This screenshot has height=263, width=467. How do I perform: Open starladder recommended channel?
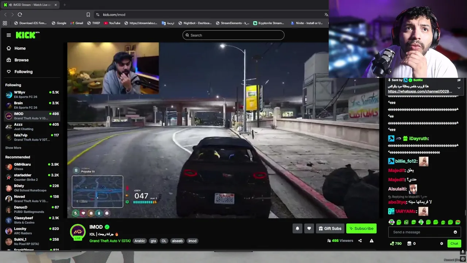point(32,177)
